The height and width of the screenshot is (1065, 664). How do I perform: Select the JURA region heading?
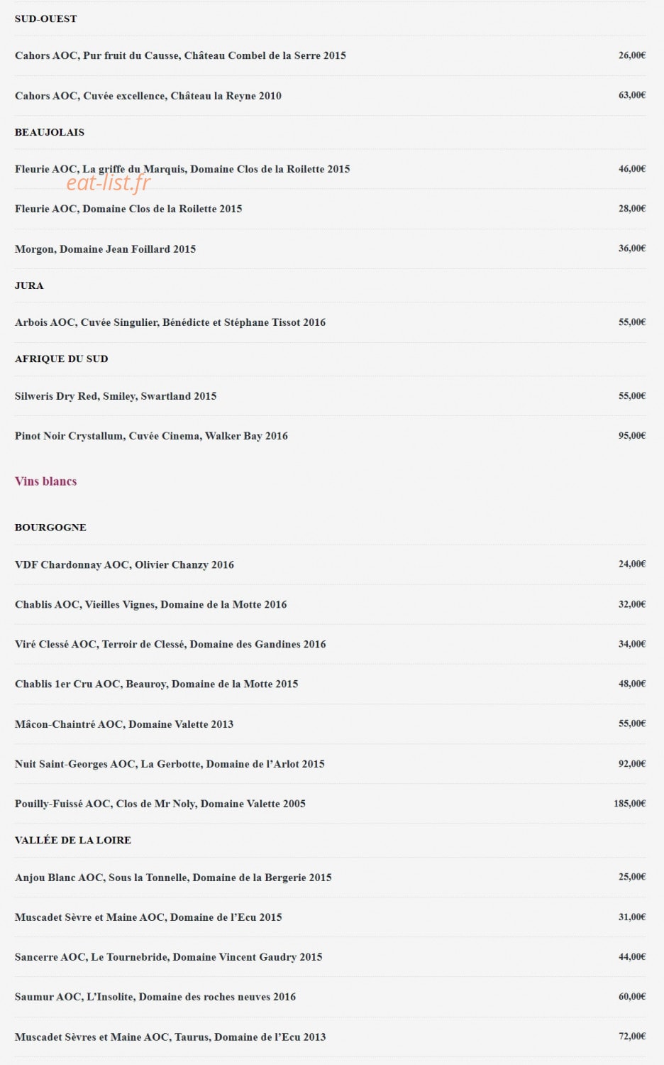click(29, 285)
